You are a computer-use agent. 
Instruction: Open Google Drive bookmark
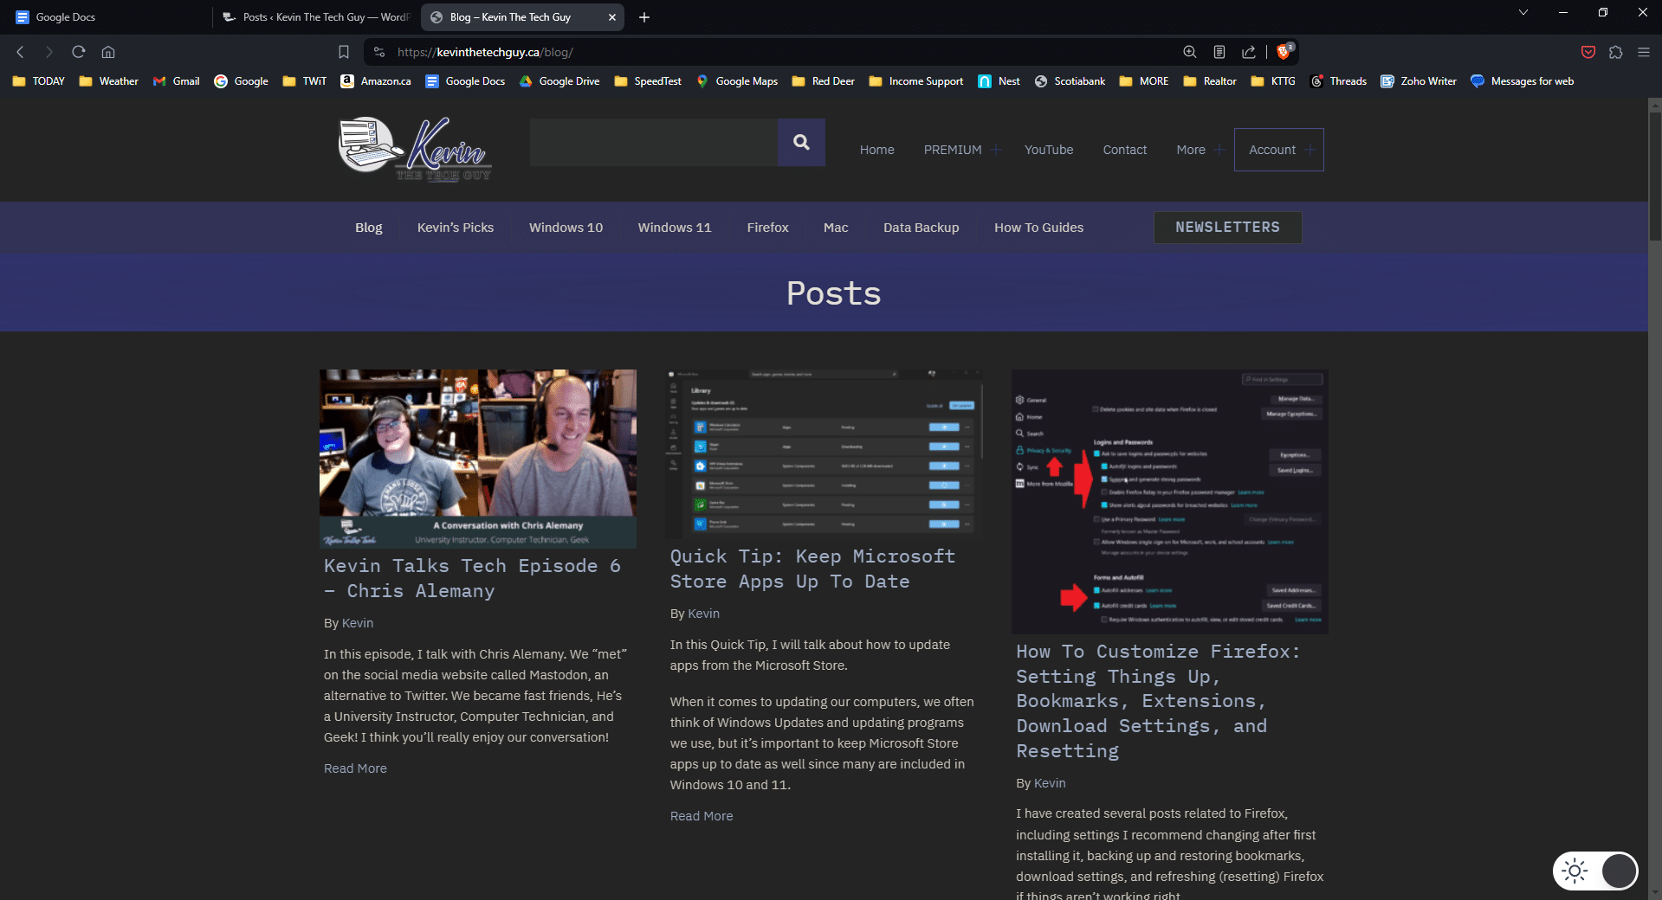[559, 81]
